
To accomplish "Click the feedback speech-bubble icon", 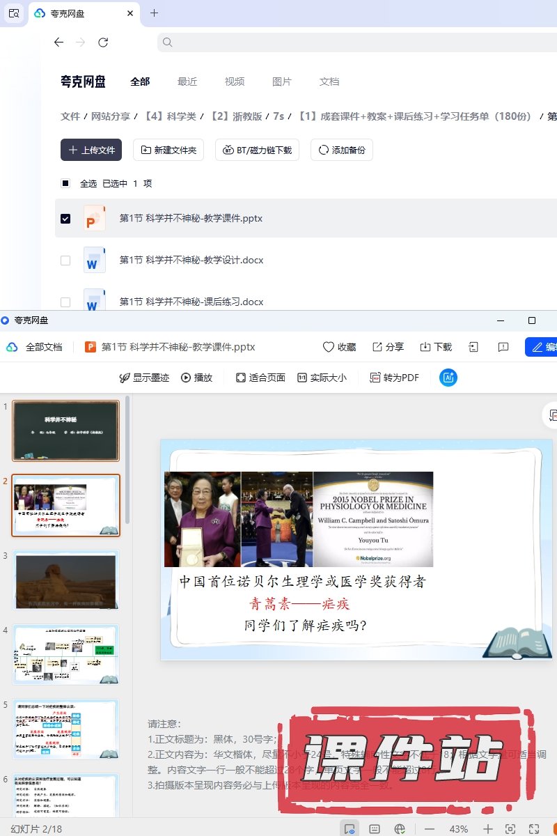I will pyautogui.click(x=503, y=347).
